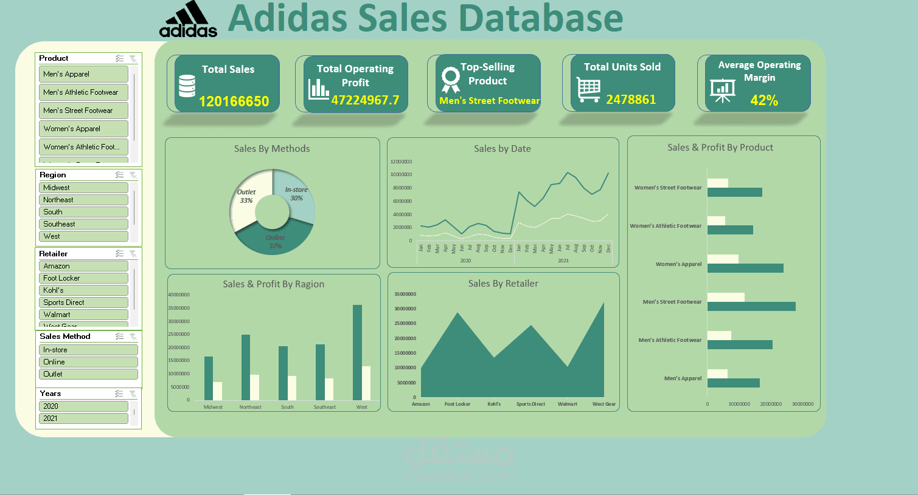Filter by Kohl's retailer
Screen dimensions: 918x495
pyautogui.click(x=83, y=290)
